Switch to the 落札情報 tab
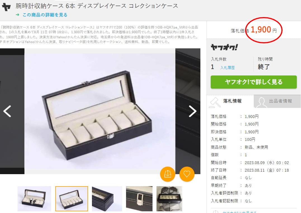This screenshot has width=301, height=213. click(230, 101)
